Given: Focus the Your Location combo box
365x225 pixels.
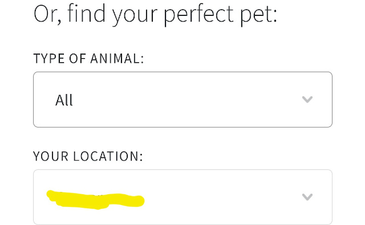Looking at the screenshot, I should (x=182, y=197).
